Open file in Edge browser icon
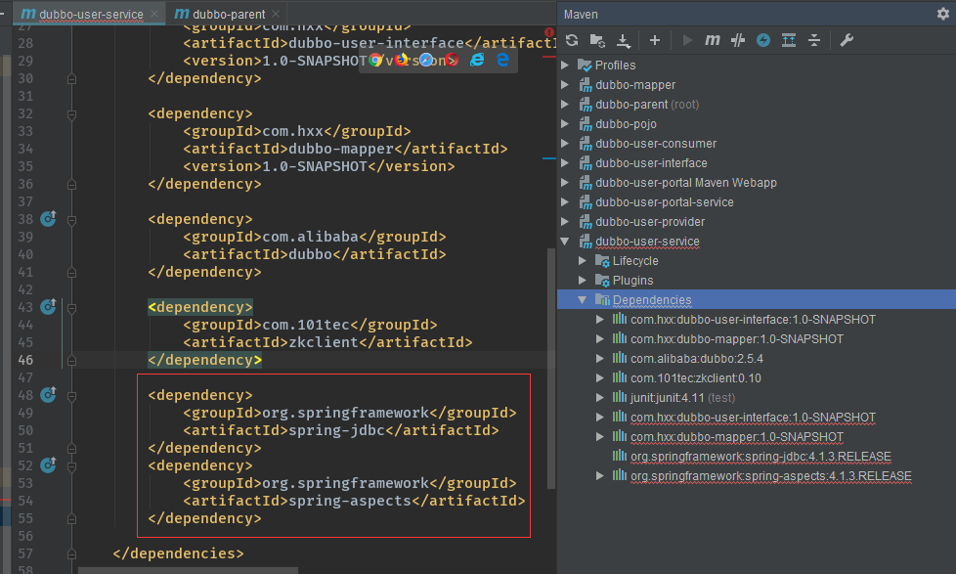 pos(502,60)
